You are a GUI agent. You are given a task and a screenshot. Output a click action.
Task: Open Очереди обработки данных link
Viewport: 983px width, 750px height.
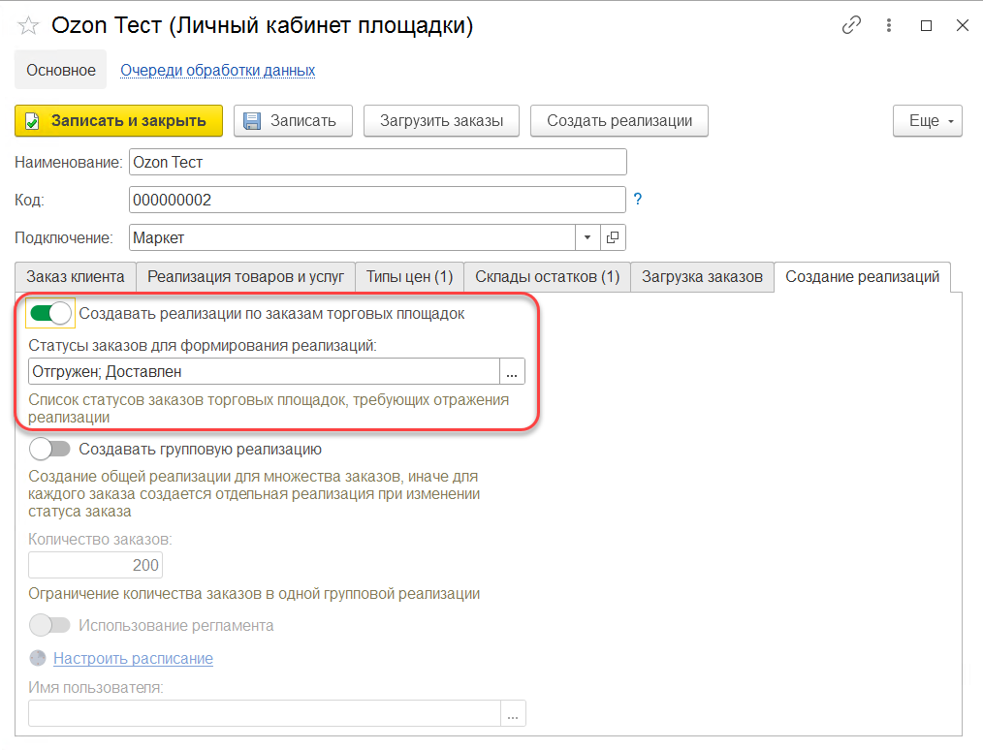[217, 70]
